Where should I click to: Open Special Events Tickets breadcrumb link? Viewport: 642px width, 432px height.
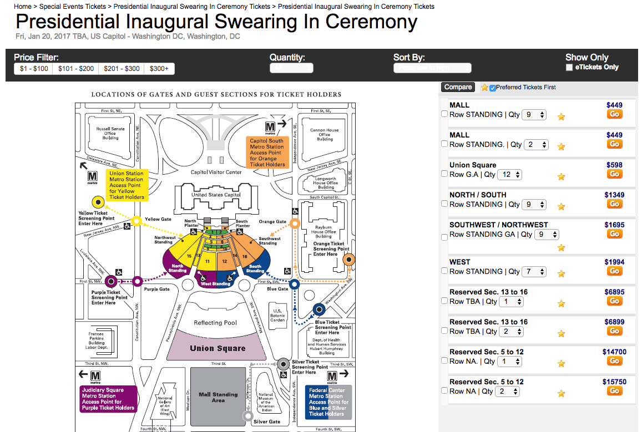73,7
